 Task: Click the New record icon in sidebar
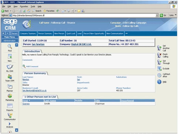click(10, 56)
